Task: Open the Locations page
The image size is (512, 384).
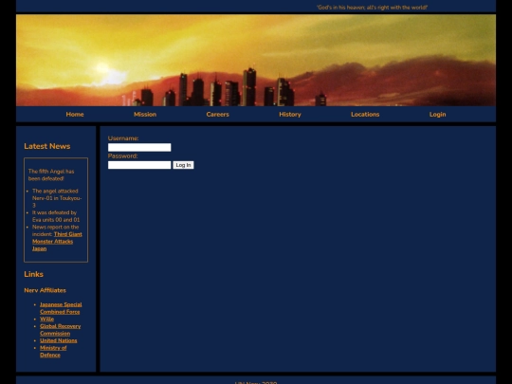Action: 365,115
